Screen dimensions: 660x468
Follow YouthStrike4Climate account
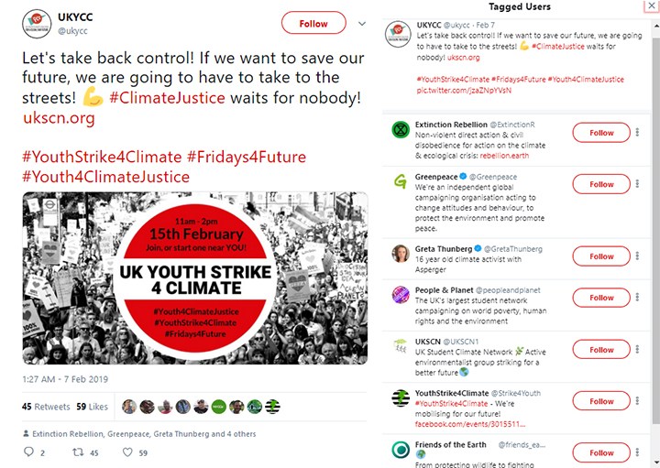(601, 401)
